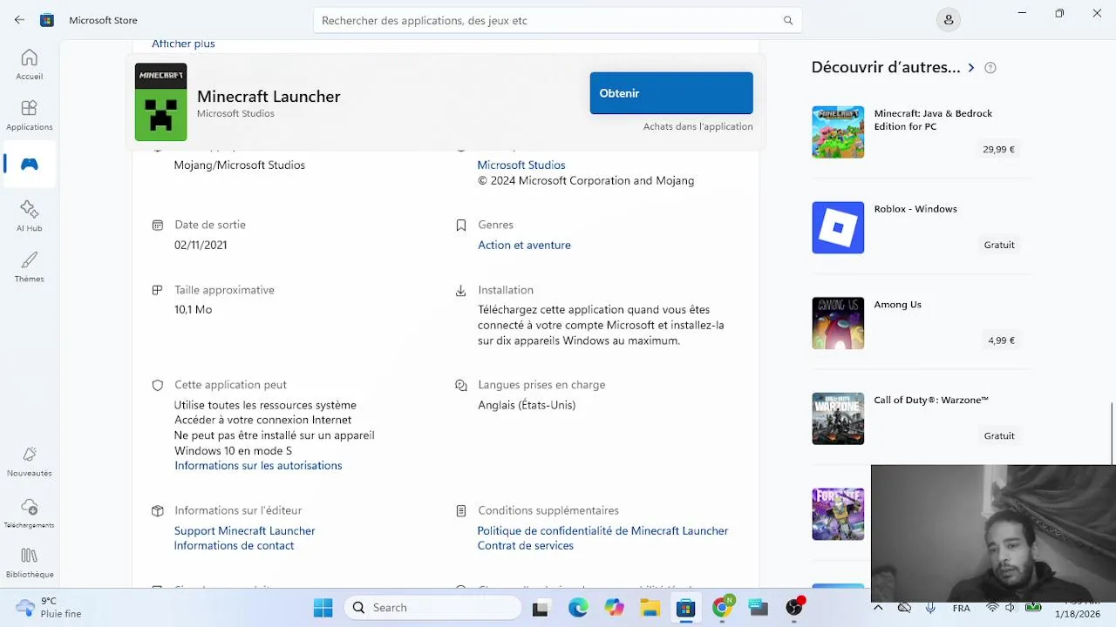Open Informations sur les autorisations link
This screenshot has height=627, width=1116.
coord(258,465)
